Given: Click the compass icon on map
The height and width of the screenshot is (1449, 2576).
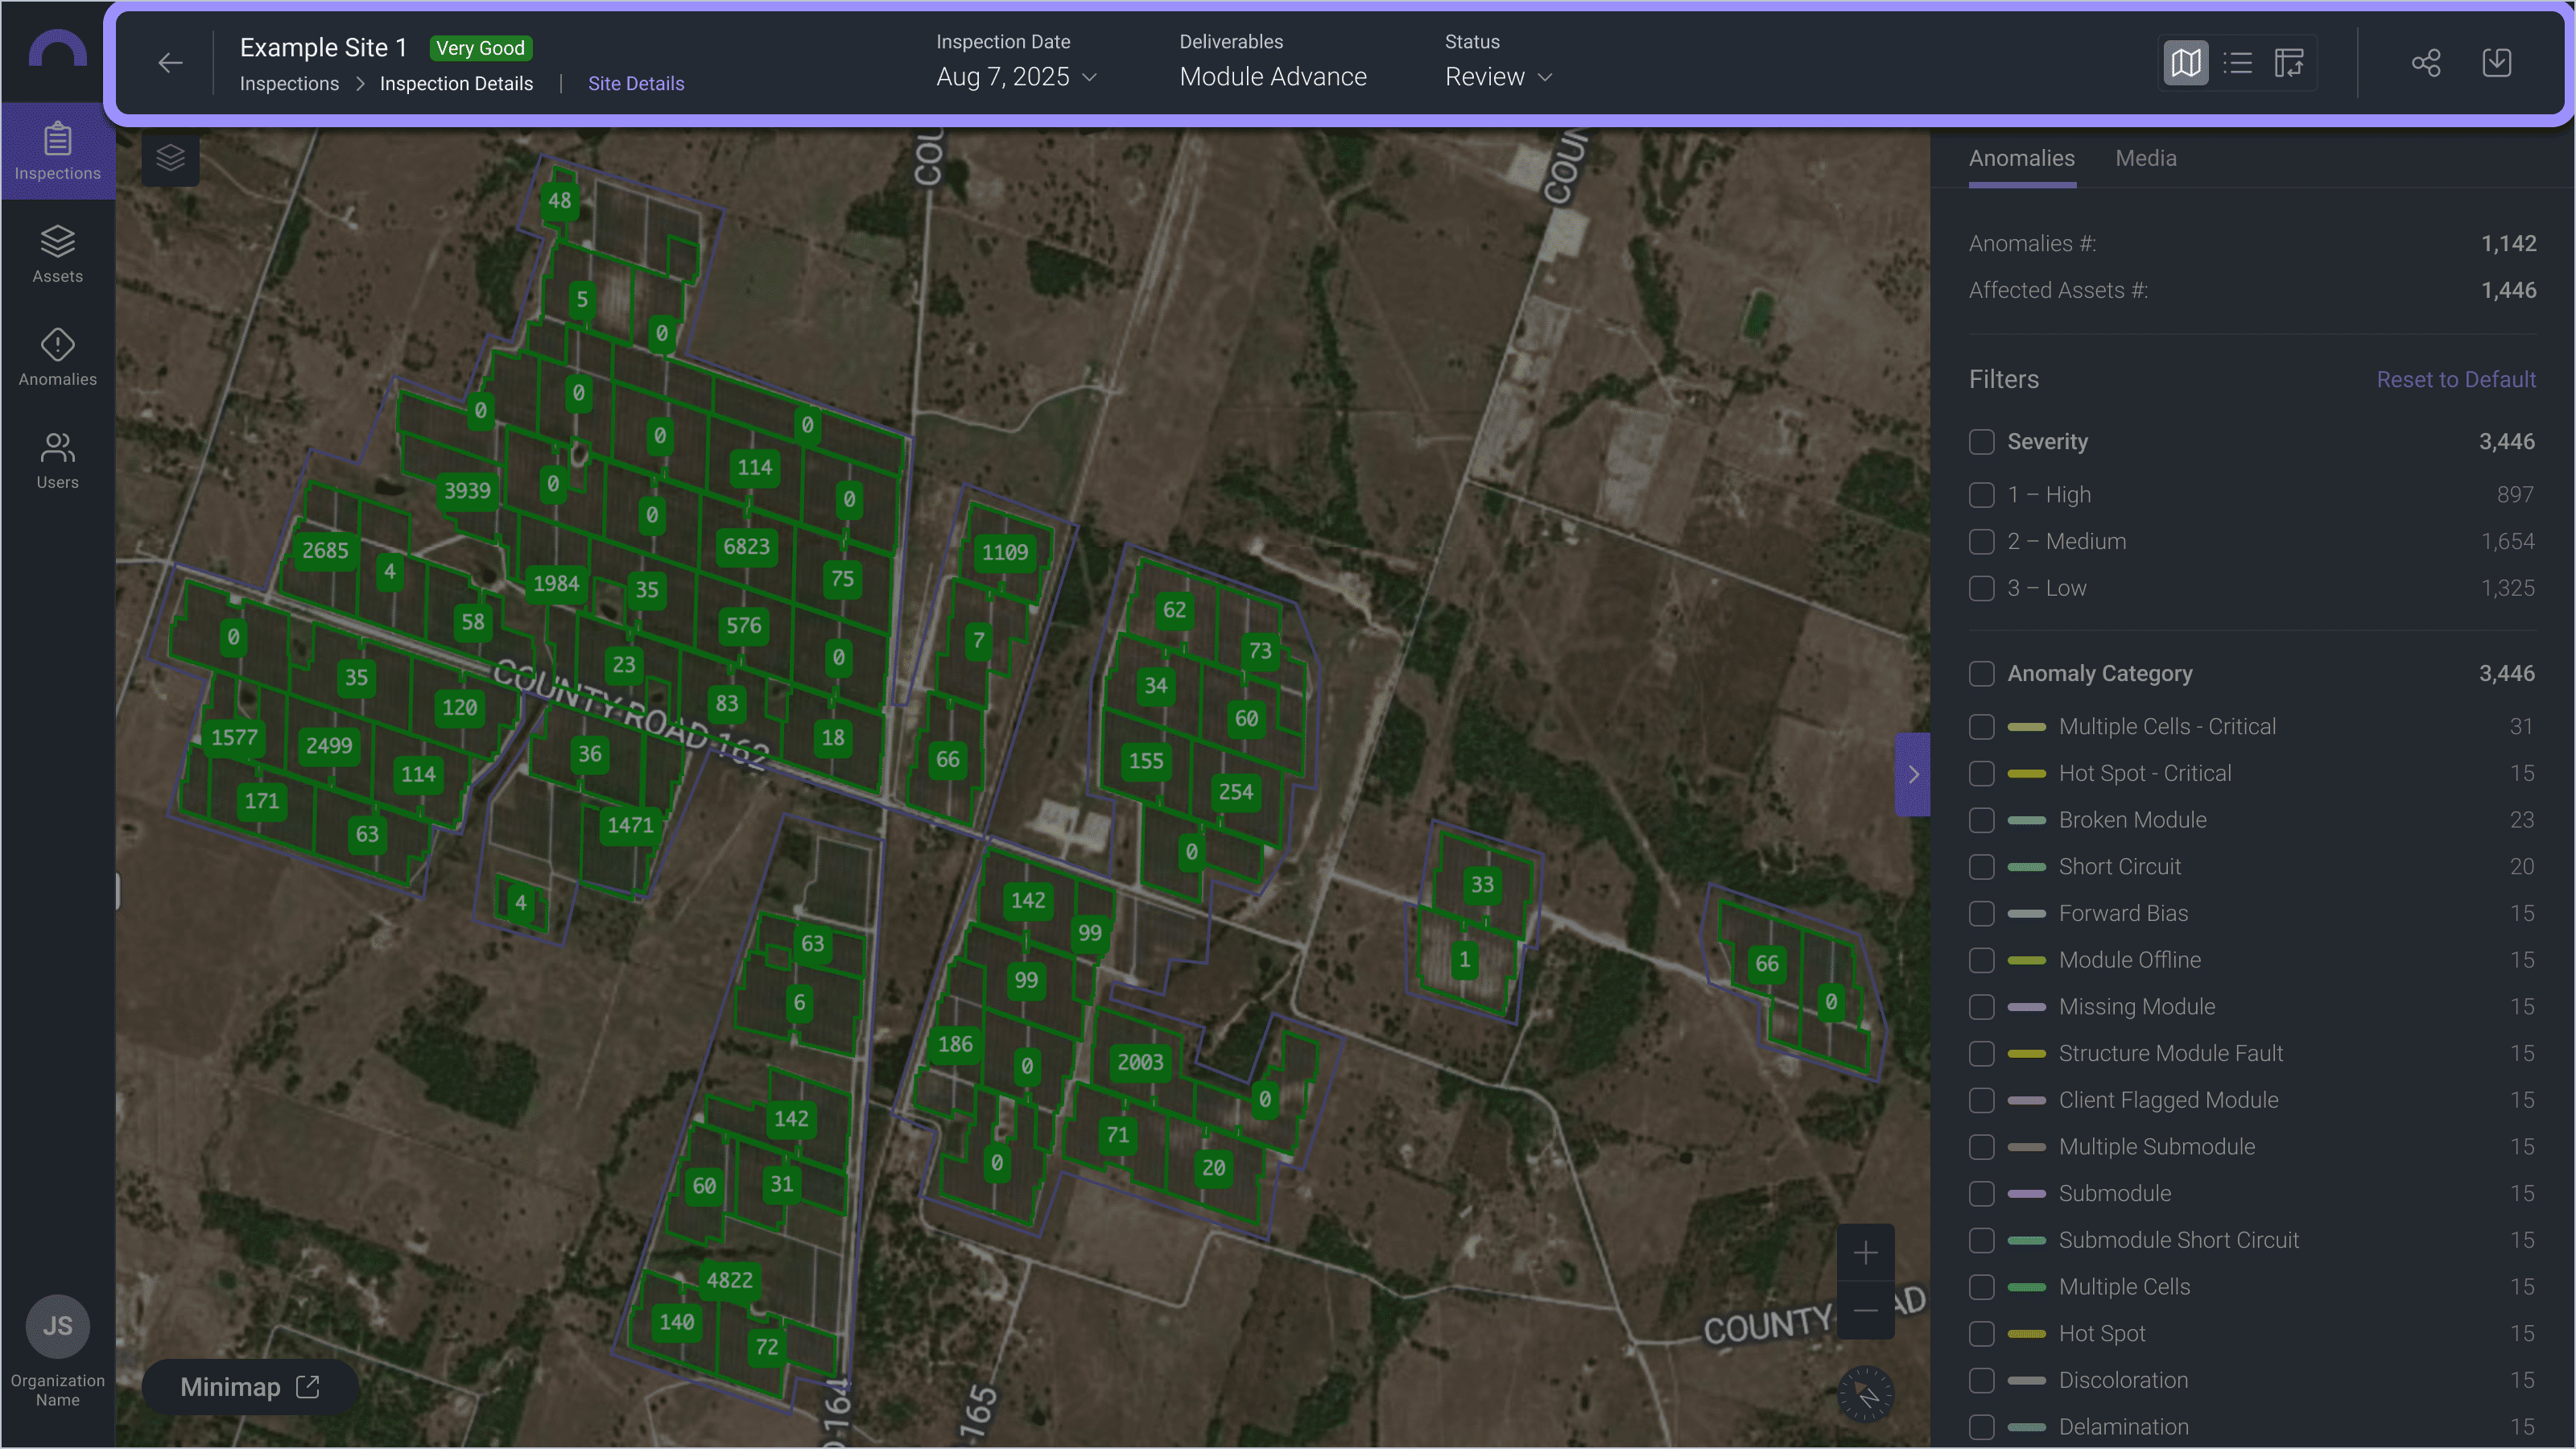Looking at the screenshot, I should (x=1866, y=1393).
